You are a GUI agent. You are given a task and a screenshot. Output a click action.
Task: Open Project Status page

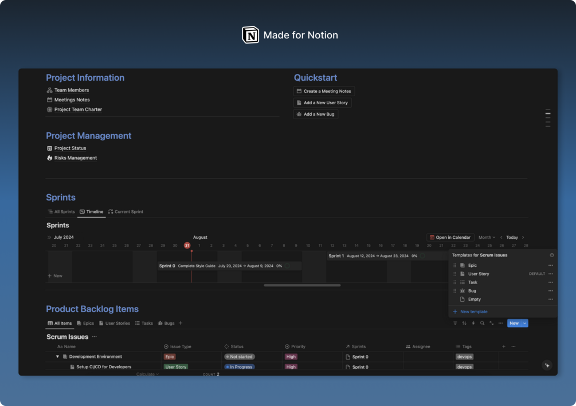70,148
